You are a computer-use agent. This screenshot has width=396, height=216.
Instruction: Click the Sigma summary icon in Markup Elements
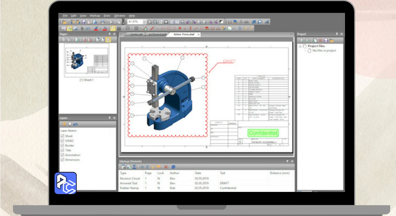135,167
